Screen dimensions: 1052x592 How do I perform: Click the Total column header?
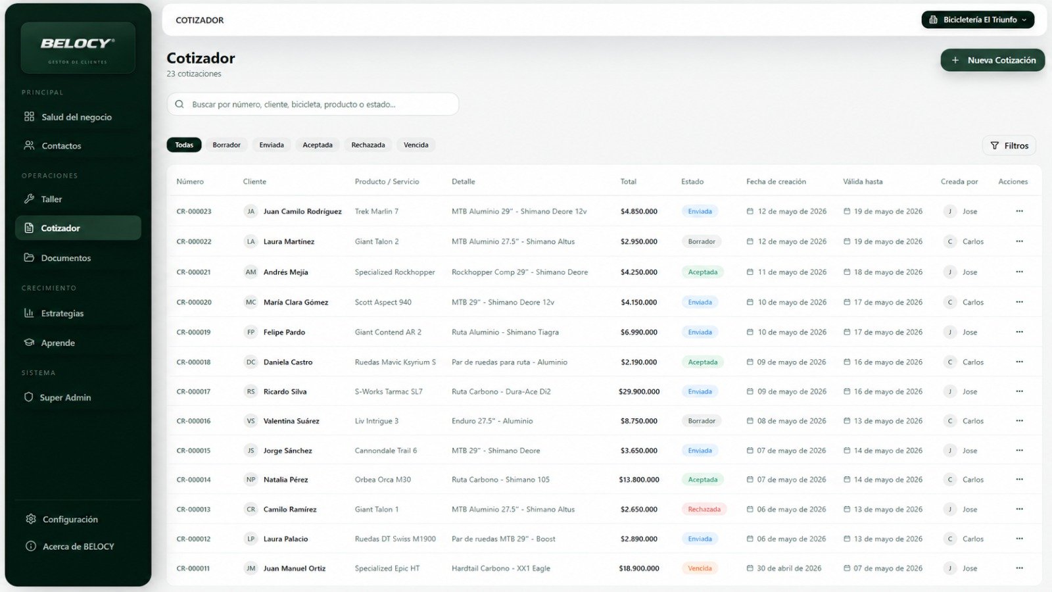click(x=629, y=182)
